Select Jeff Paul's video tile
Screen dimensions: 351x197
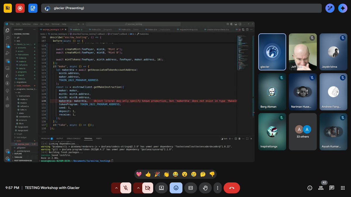coord(303,52)
